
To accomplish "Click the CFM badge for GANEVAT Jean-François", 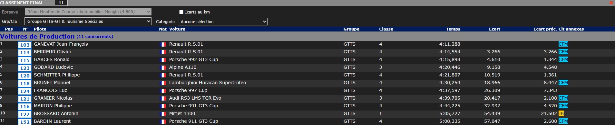I will click(x=563, y=44).
